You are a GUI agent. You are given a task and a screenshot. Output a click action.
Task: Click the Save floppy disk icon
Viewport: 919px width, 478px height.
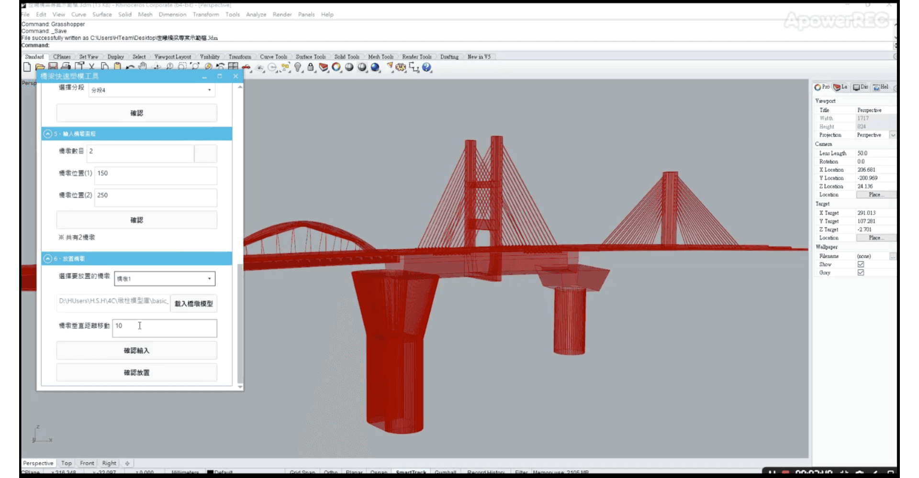click(x=53, y=67)
